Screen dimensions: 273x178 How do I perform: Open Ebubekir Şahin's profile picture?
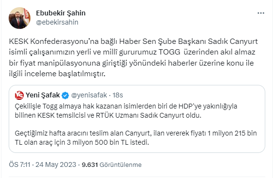pos(19,18)
